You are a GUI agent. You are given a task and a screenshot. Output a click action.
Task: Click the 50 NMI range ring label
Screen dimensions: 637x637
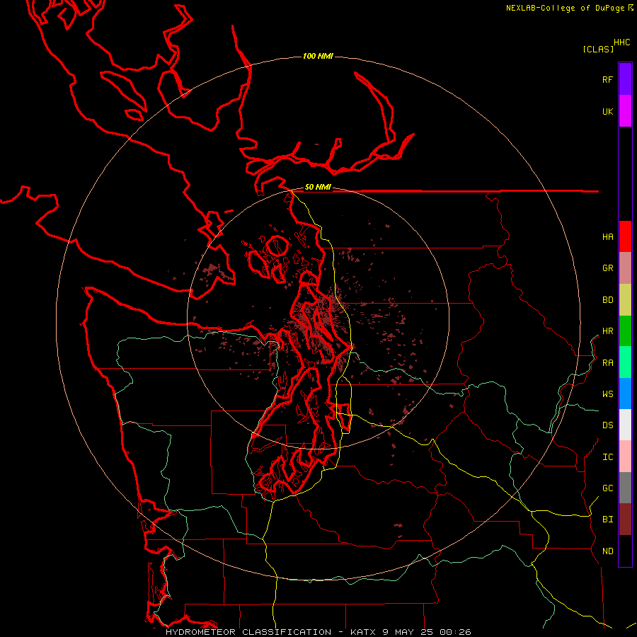click(318, 188)
